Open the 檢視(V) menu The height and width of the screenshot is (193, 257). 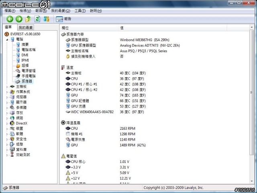25,11
